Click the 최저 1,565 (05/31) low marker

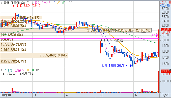(117, 66)
